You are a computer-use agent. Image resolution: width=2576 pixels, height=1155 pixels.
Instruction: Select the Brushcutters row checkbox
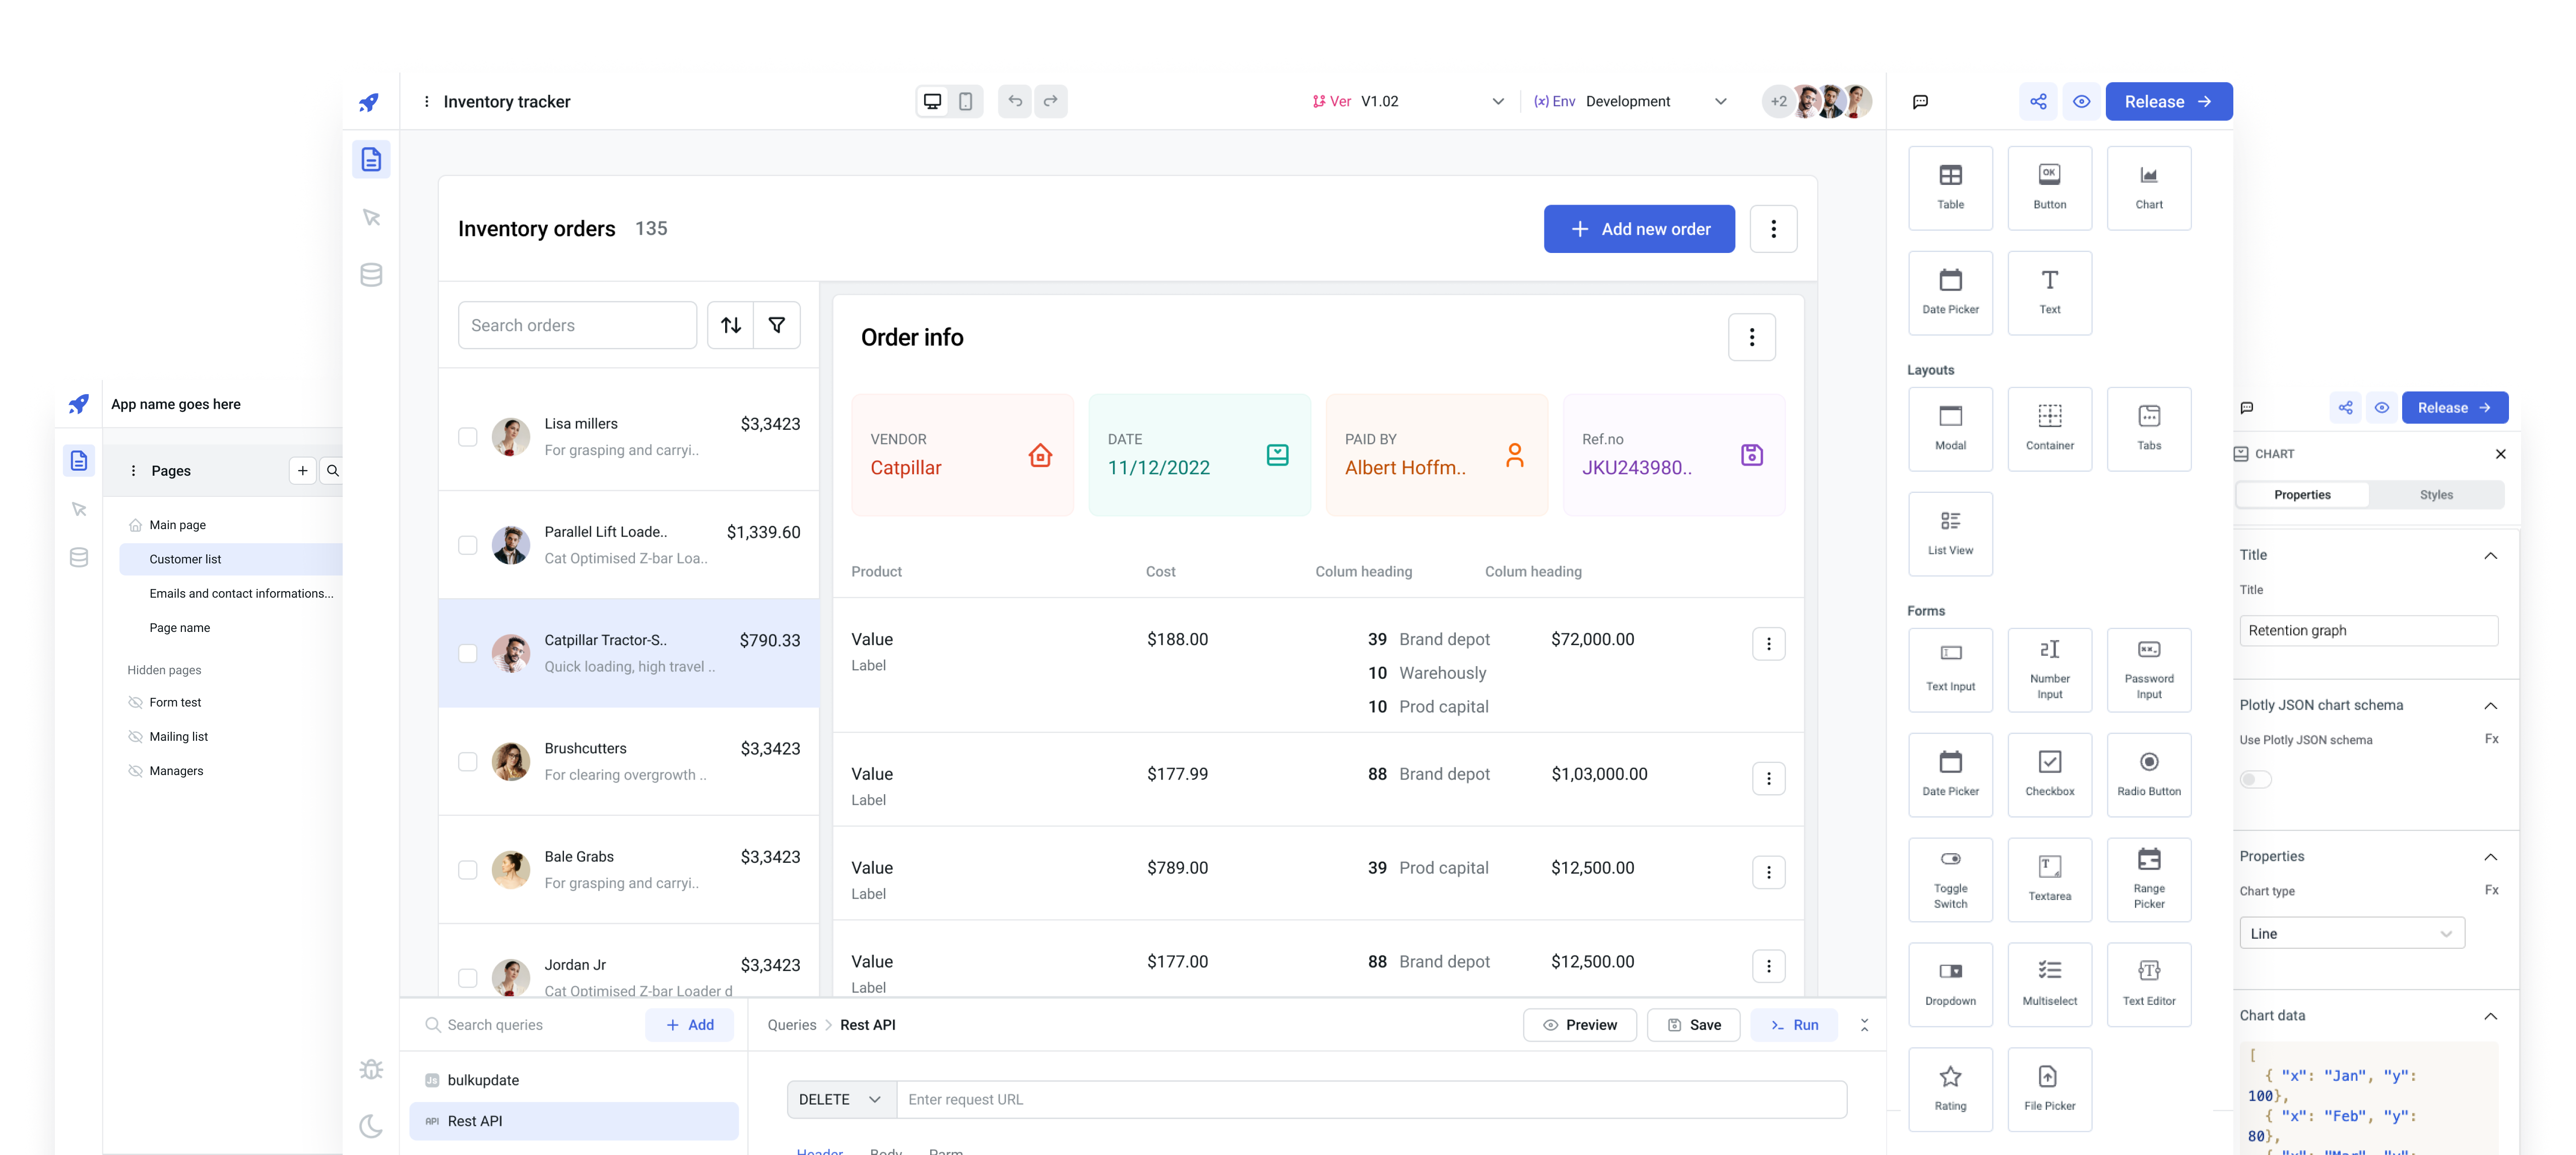tap(467, 762)
